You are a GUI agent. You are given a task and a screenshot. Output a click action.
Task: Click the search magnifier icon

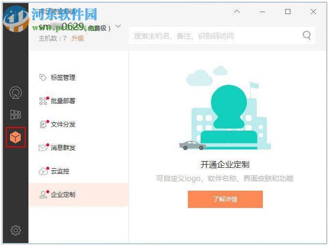tap(307, 35)
